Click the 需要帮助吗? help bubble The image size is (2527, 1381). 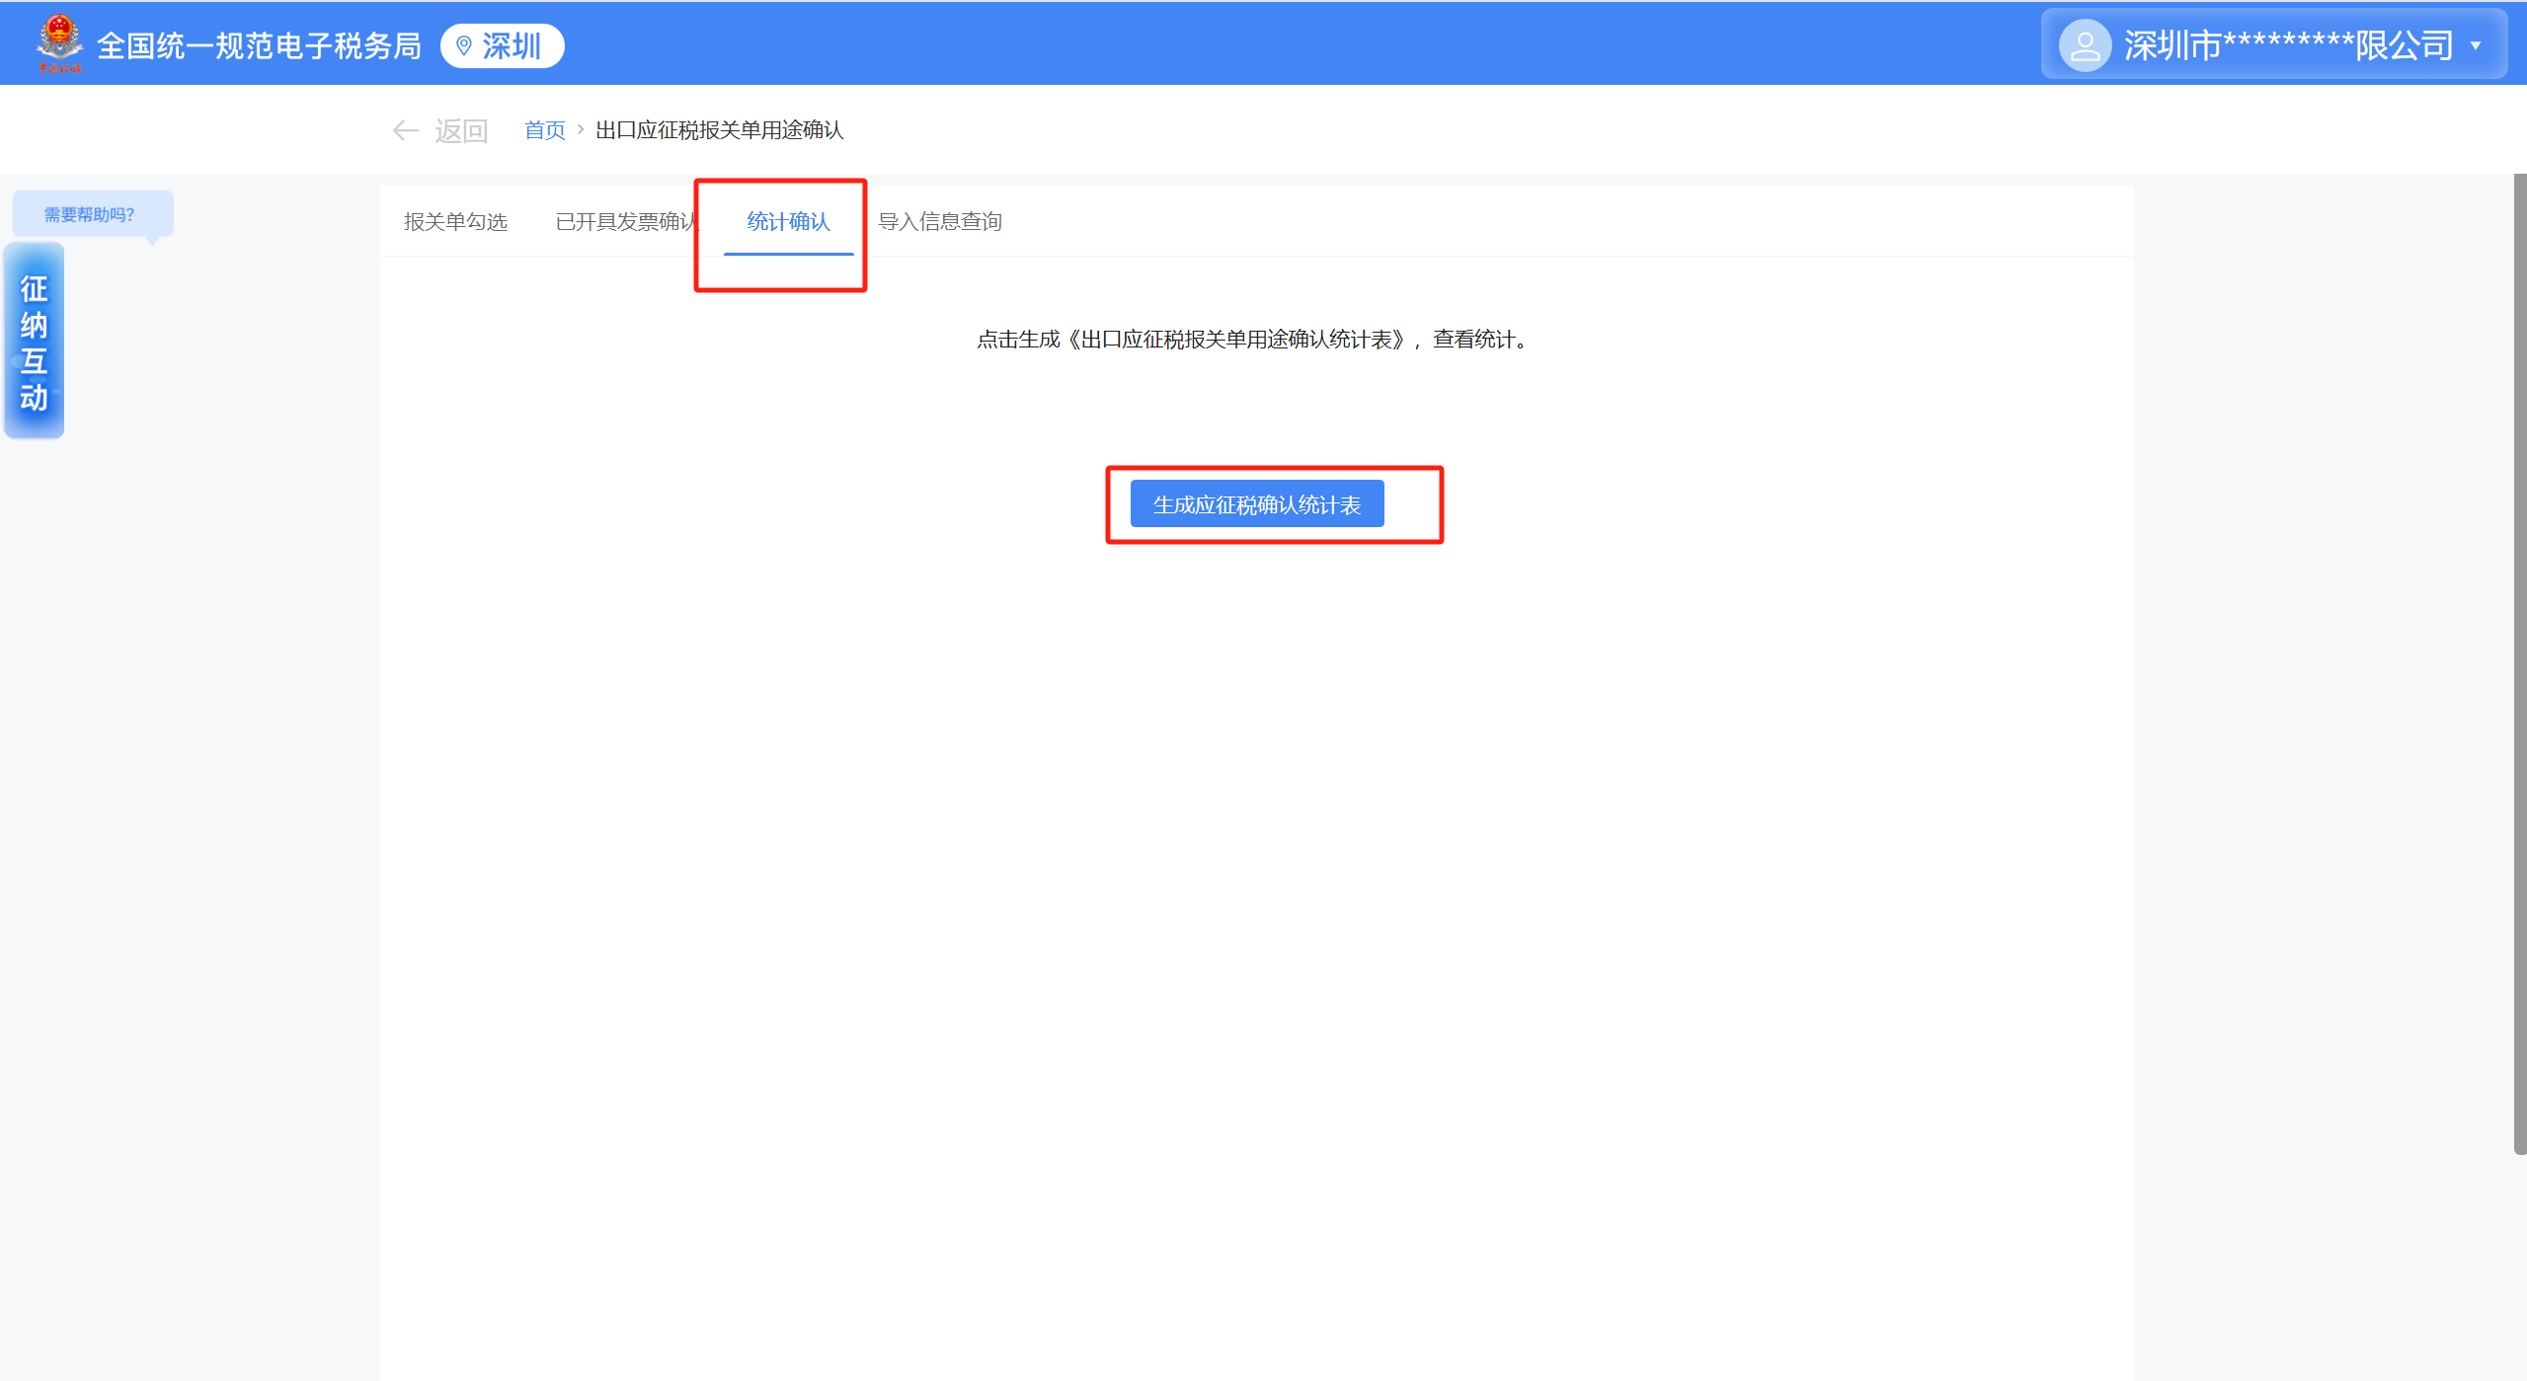91,214
